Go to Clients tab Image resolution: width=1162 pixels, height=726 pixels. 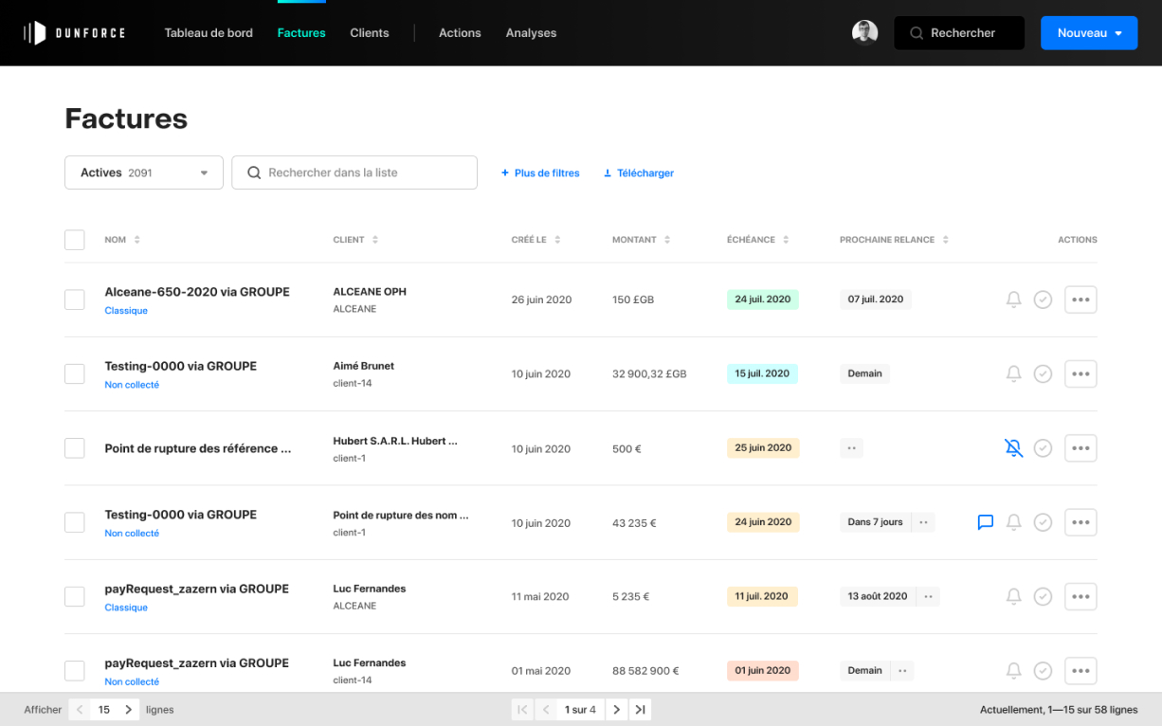(x=370, y=33)
